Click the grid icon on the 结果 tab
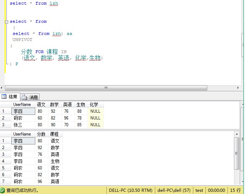This screenshot has width=245, height=194. tap(4, 97)
